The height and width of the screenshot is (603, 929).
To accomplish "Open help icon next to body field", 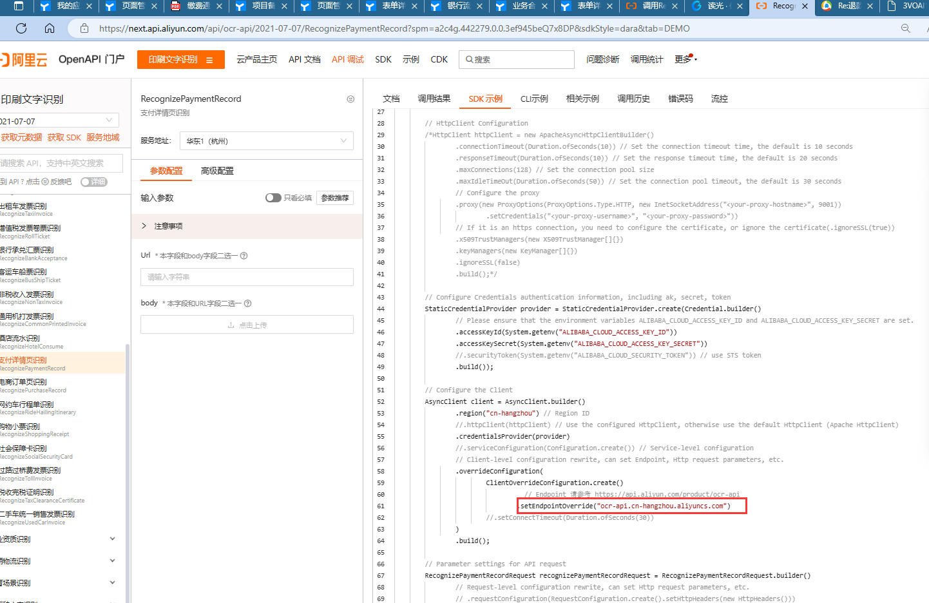I will [x=248, y=303].
